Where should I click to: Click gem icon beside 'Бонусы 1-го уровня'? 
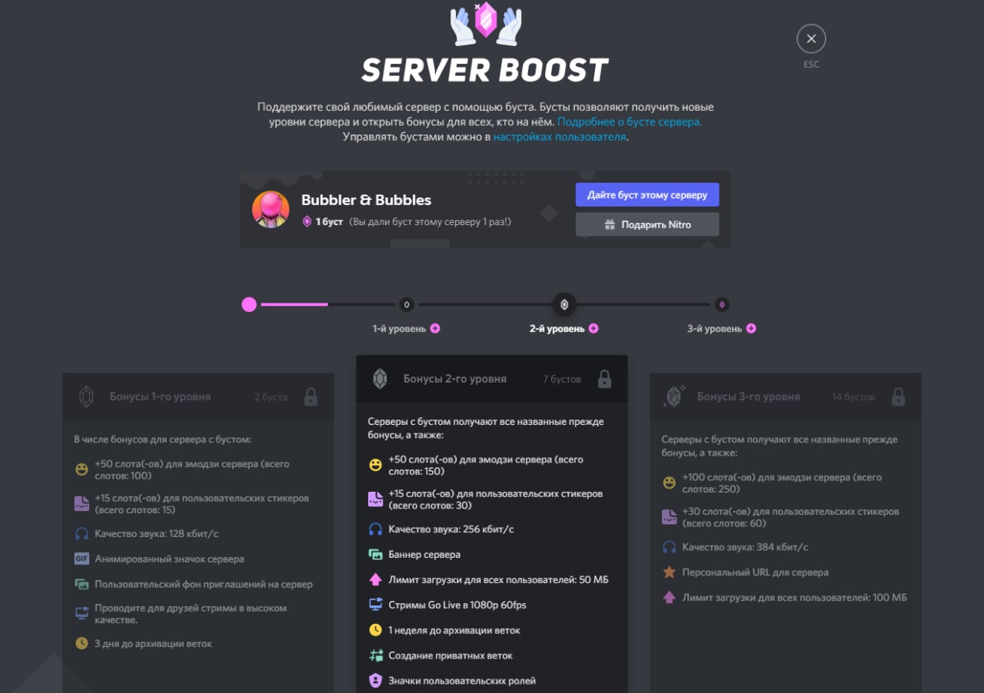coord(87,396)
